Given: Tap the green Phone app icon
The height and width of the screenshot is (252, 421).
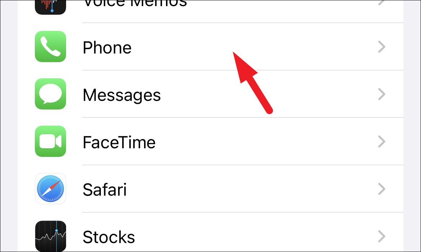Looking at the screenshot, I should click(x=51, y=46).
